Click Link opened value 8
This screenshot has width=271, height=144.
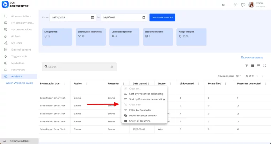(180, 129)
